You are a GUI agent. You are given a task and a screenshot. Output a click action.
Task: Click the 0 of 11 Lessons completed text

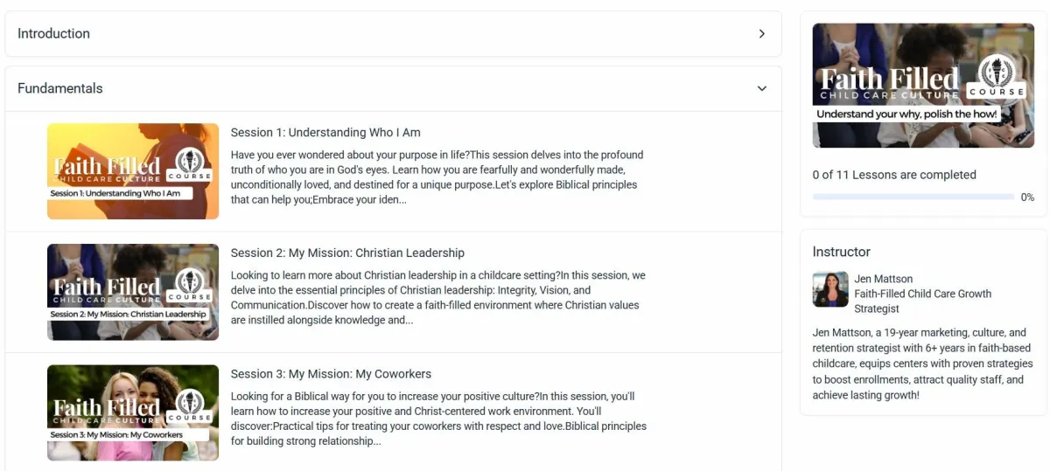point(894,175)
